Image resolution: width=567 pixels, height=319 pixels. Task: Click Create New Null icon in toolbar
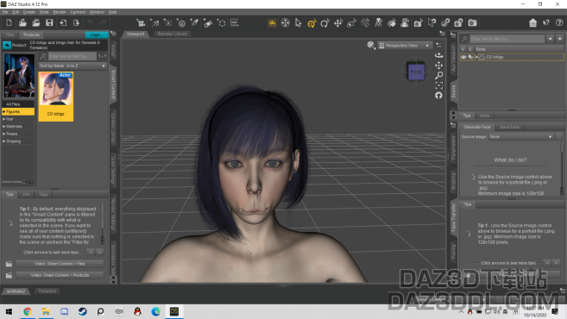pos(221,22)
